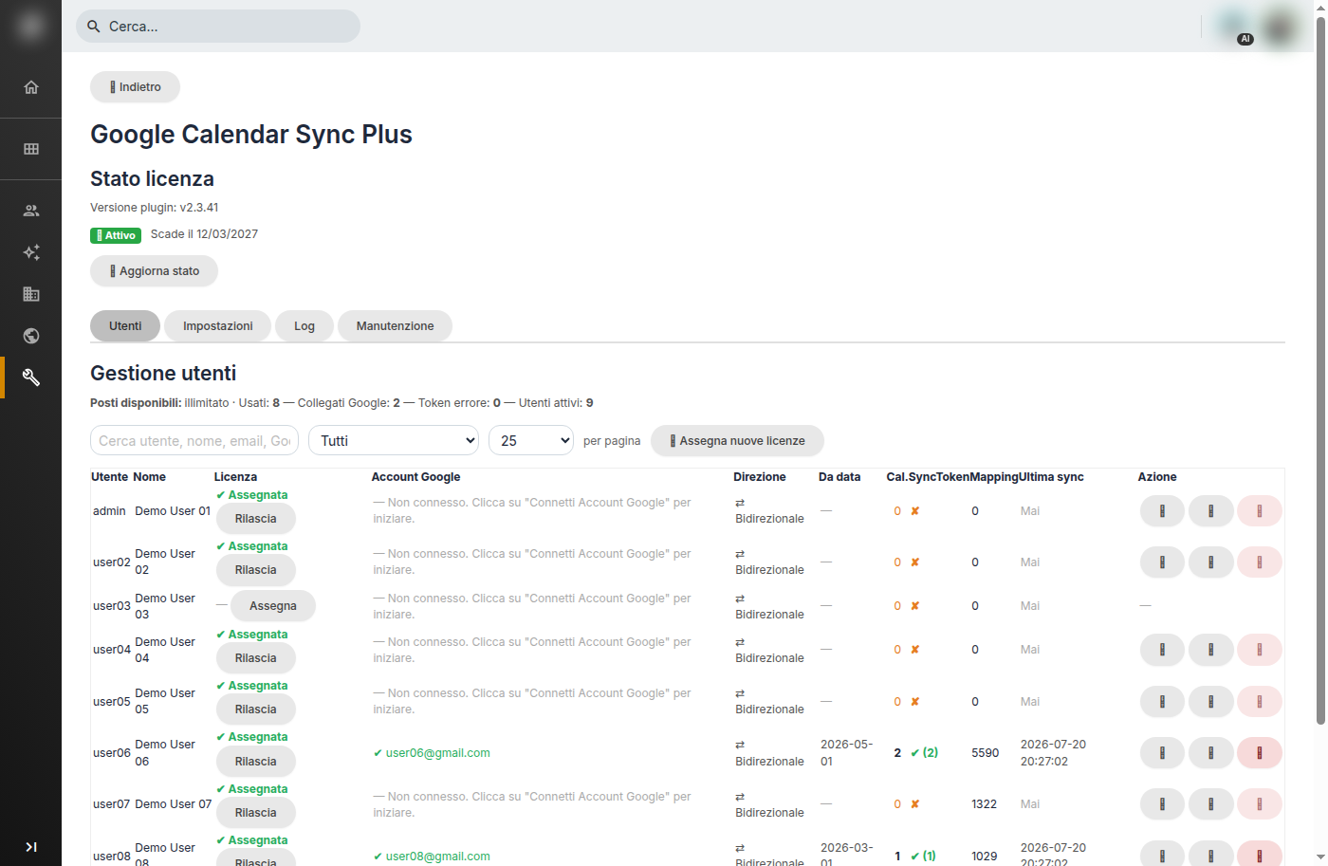1328x866 pixels.
Task: Open the users group icon in the sidebar
Action: click(x=31, y=211)
